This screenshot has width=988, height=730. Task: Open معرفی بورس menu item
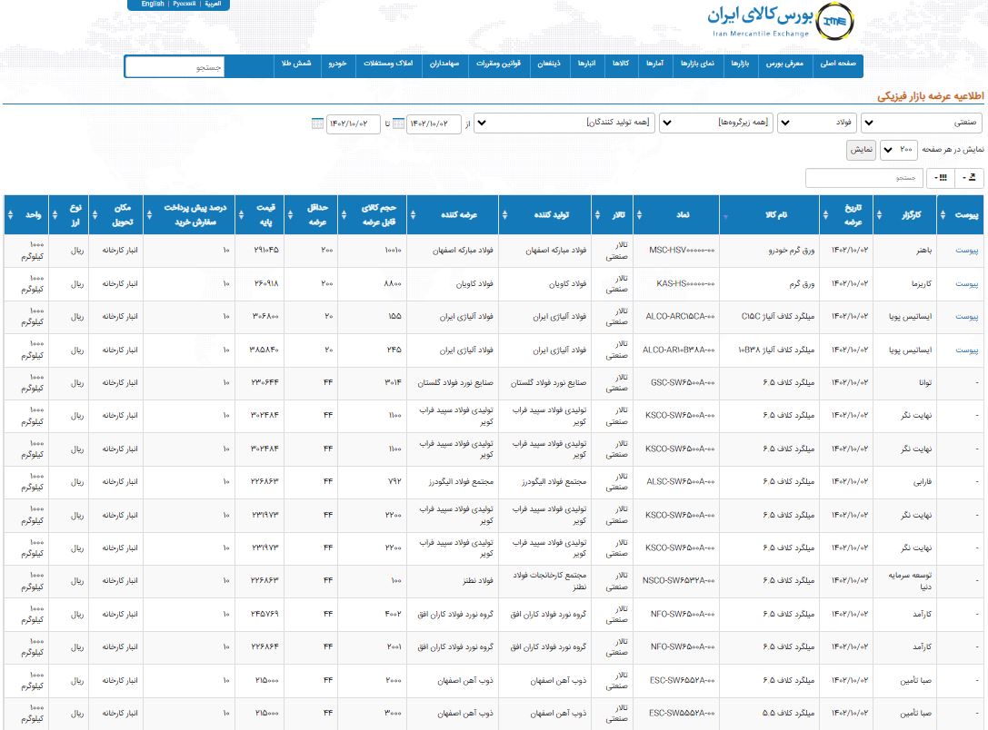point(784,64)
